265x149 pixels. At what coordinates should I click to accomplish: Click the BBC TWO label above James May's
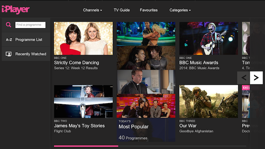click(x=60, y=121)
